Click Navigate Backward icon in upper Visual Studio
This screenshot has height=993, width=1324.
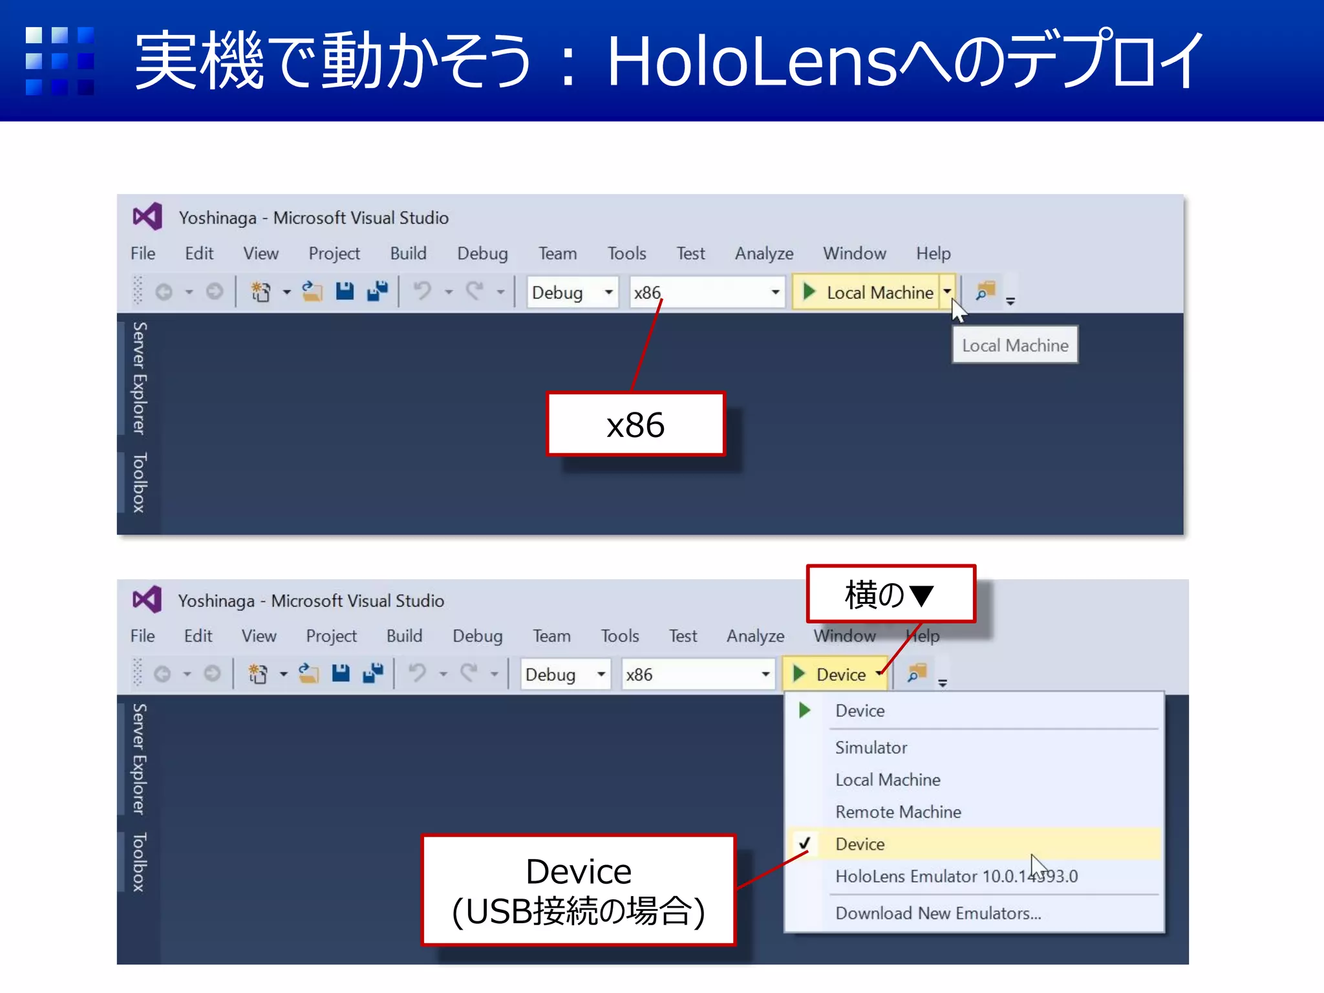164,292
